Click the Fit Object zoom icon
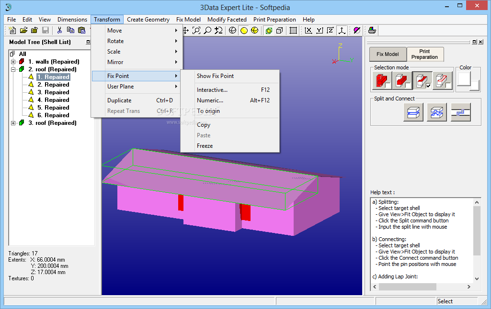The height and width of the screenshot is (309, 491). [196, 30]
